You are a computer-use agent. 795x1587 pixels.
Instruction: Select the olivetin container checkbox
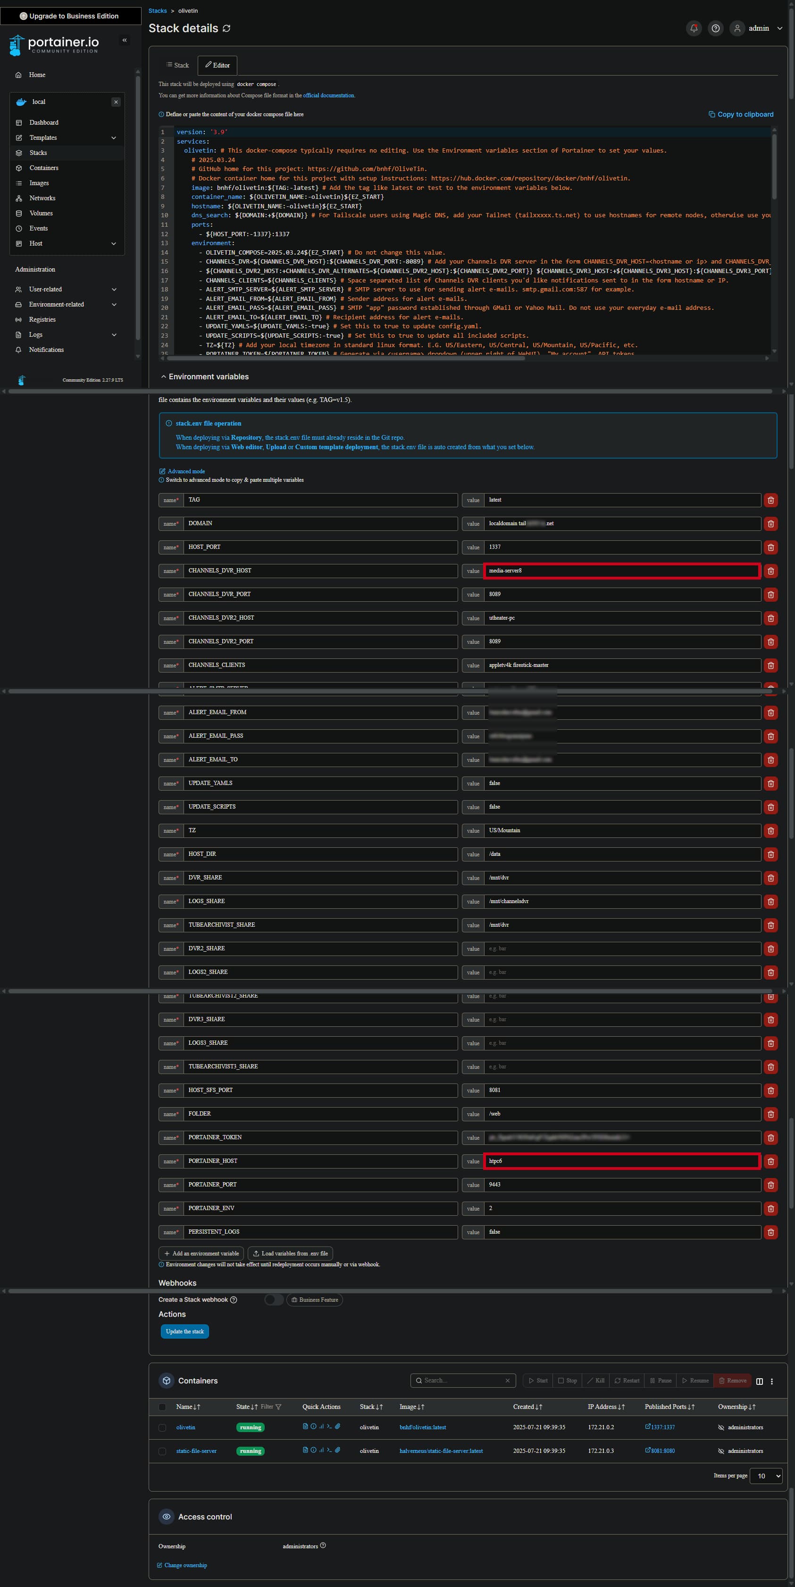[162, 1427]
